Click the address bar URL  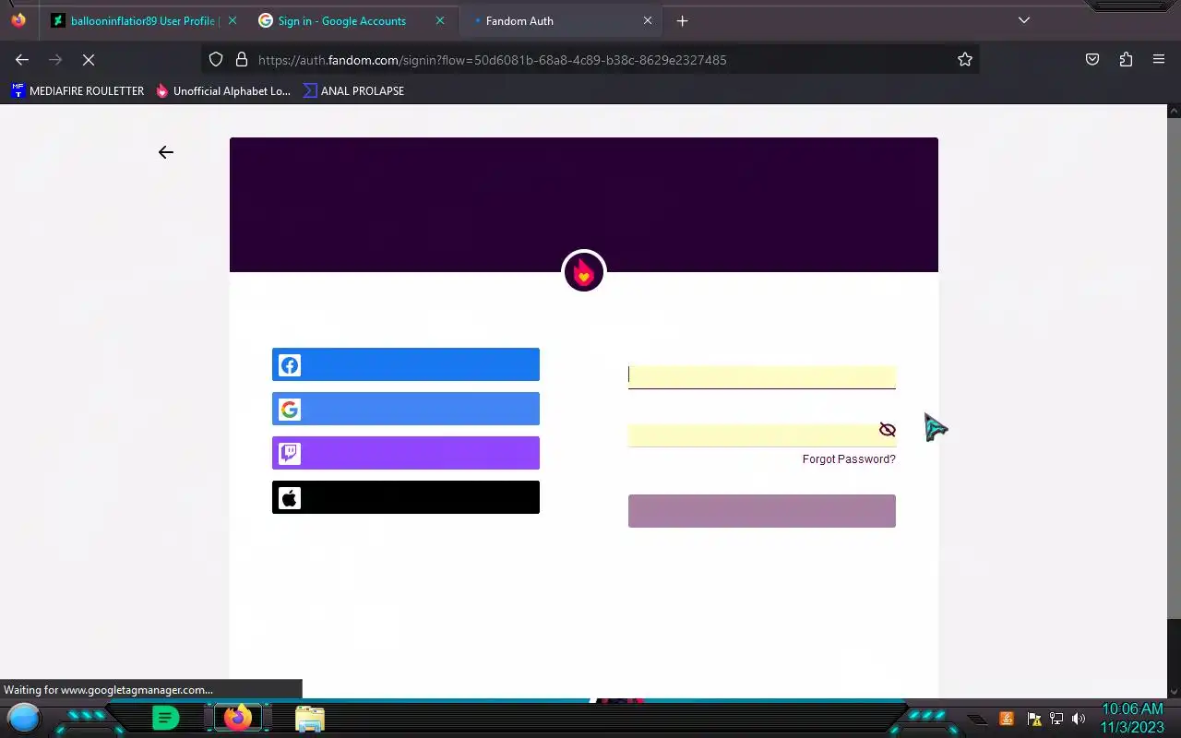click(x=492, y=60)
